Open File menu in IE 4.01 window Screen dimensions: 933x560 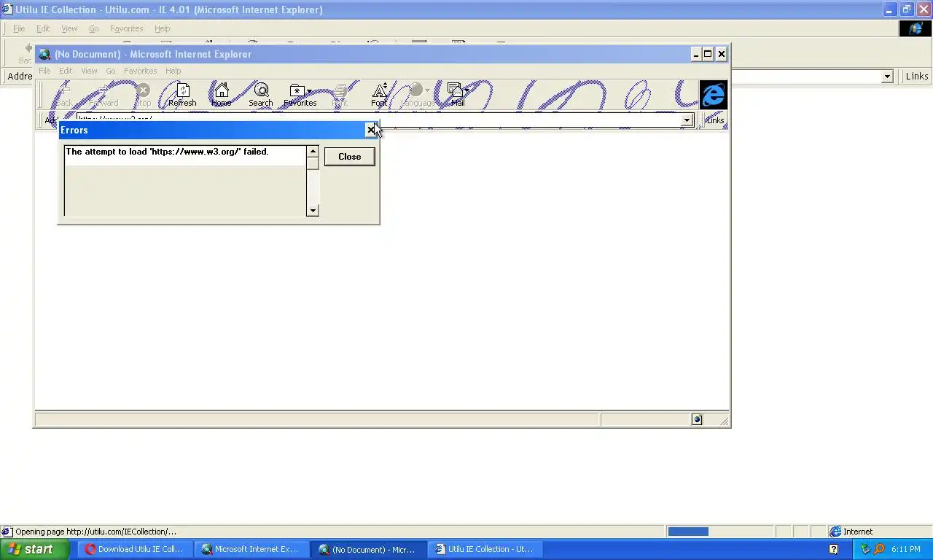click(x=19, y=28)
